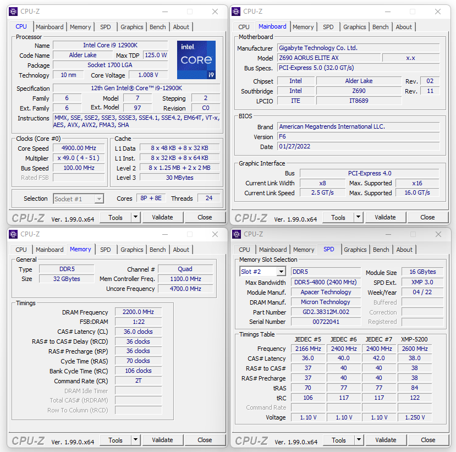Open Tools dropdown arrow in SPD window

tap(359, 440)
